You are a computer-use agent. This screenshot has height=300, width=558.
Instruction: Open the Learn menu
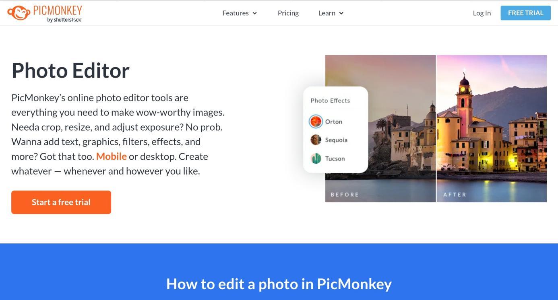point(327,13)
